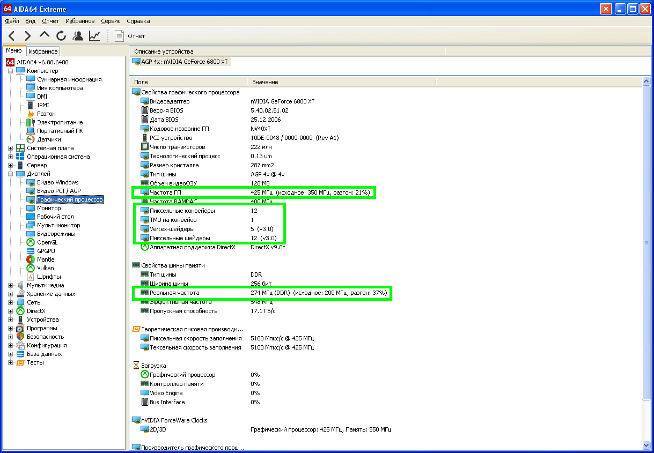Click the База данных database icon

(x=20, y=354)
